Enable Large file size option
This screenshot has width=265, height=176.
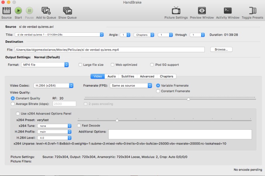[80, 65]
